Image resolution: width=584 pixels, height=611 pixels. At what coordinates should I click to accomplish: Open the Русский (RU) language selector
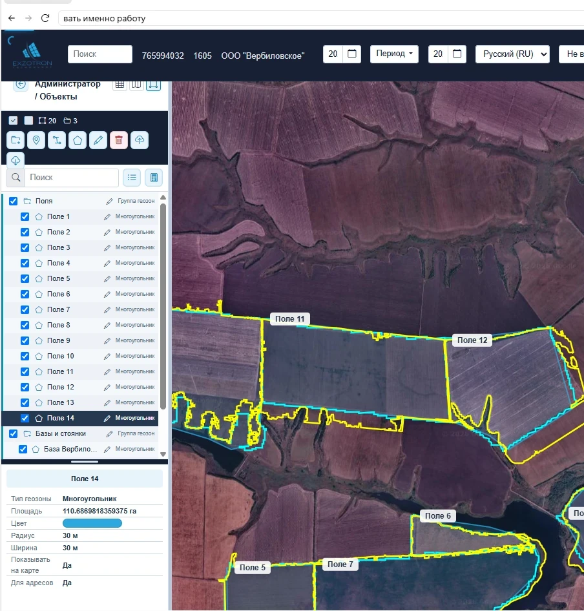[512, 54]
